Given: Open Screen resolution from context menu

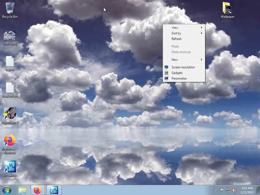Looking at the screenshot, I should 184,67.
